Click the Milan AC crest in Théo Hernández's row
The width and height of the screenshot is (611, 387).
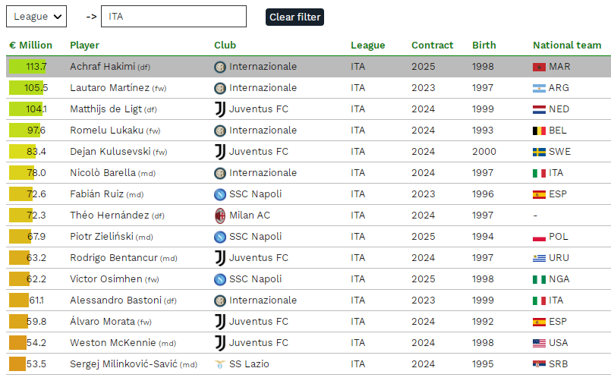[x=220, y=216]
